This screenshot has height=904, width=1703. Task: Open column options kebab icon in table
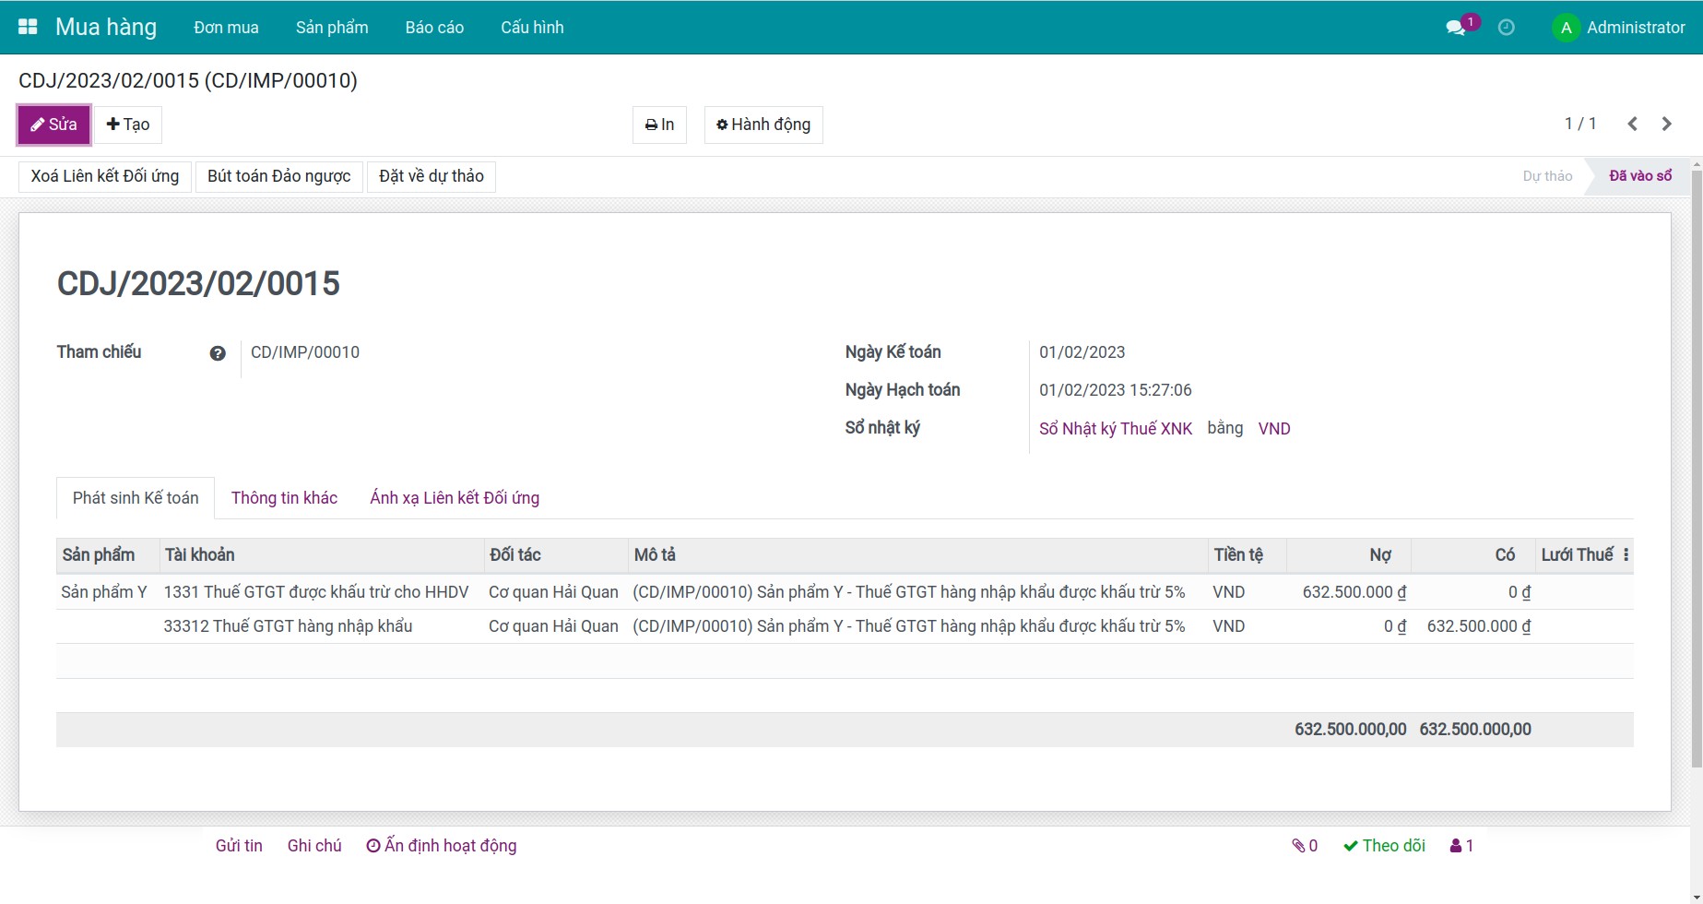pyautogui.click(x=1626, y=555)
